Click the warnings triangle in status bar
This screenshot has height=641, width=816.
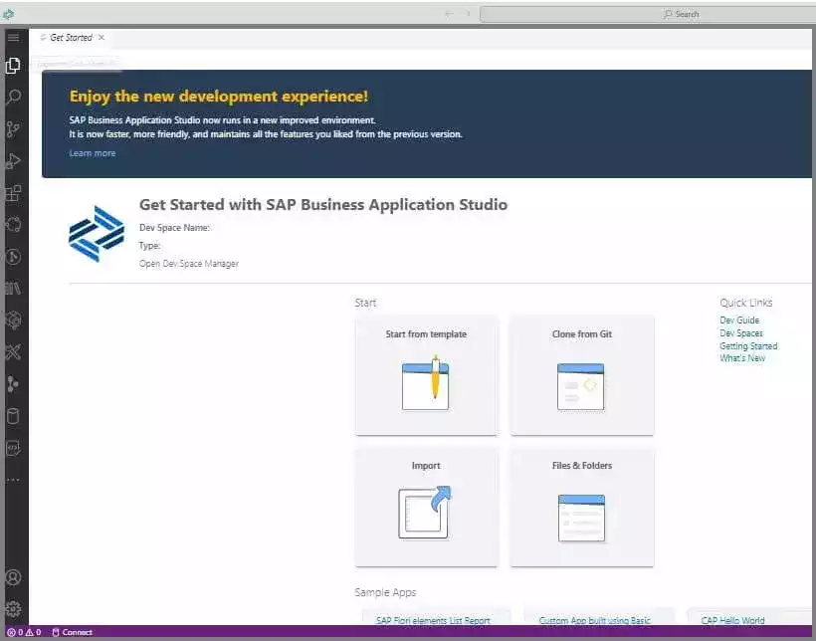(33, 632)
